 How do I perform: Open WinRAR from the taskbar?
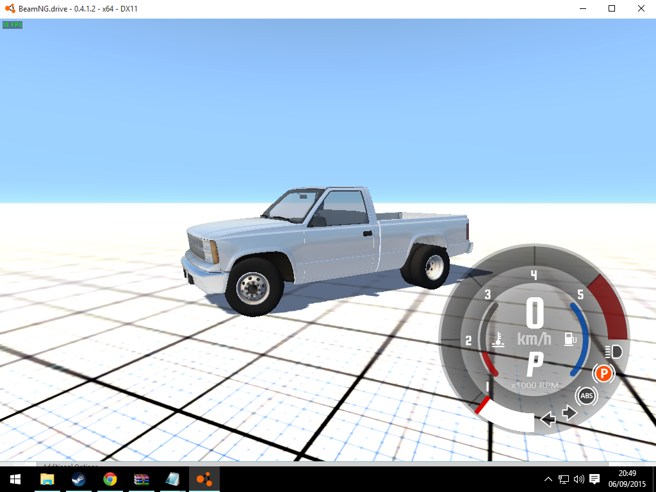pos(142,479)
